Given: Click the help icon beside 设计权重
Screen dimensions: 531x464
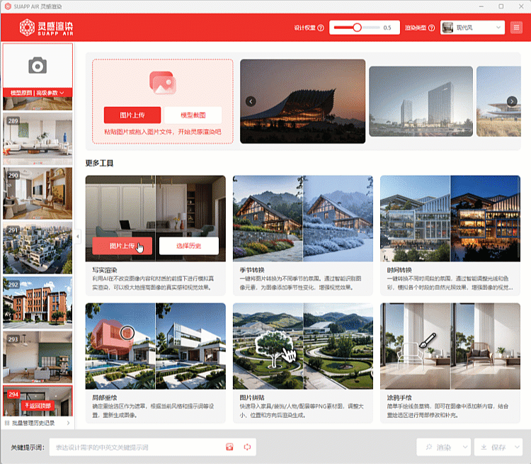Looking at the screenshot, I should pyautogui.click(x=321, y=28).
